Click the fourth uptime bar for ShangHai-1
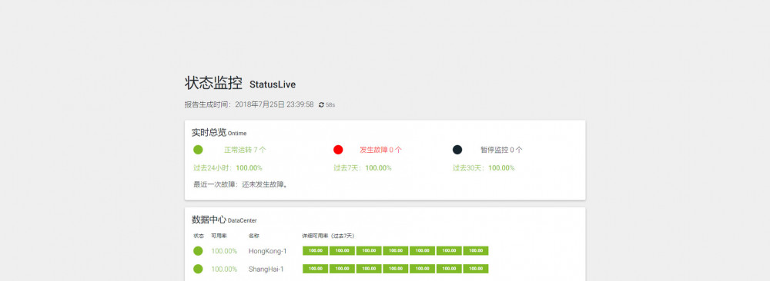 coord(395,269)
